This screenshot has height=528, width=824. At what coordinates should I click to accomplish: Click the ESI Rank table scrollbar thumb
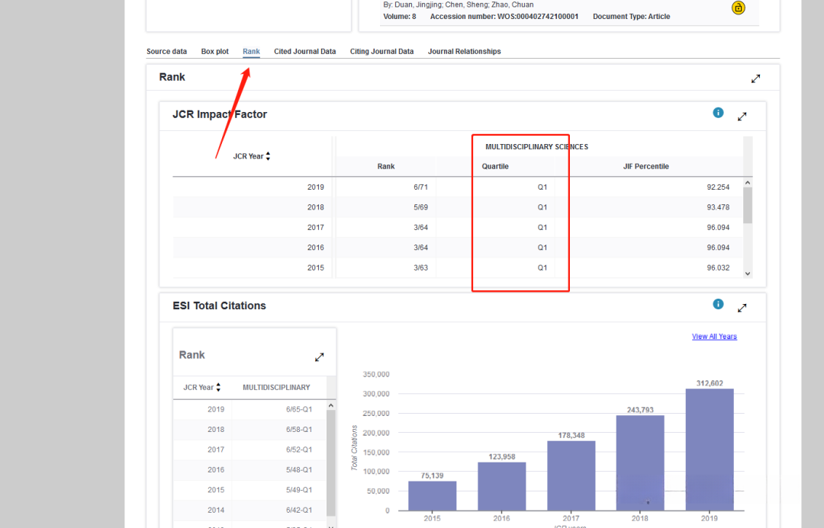(330, 462)
